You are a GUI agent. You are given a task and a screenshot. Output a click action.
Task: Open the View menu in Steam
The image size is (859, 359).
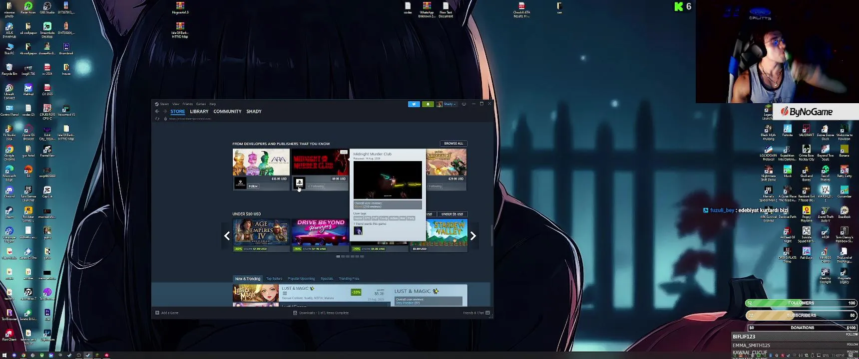point(176,104)
